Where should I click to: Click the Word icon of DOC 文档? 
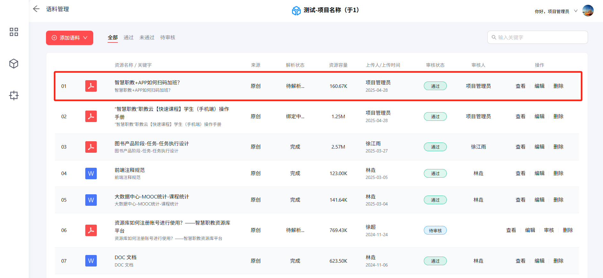coord(91,261)
